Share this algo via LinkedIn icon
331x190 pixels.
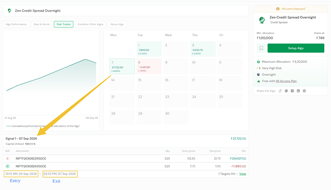click(x=298, y=91)
